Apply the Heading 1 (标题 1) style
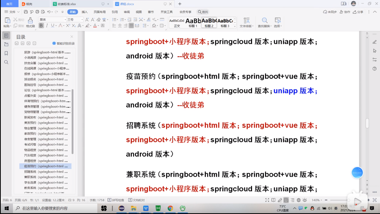 point(193,23)
